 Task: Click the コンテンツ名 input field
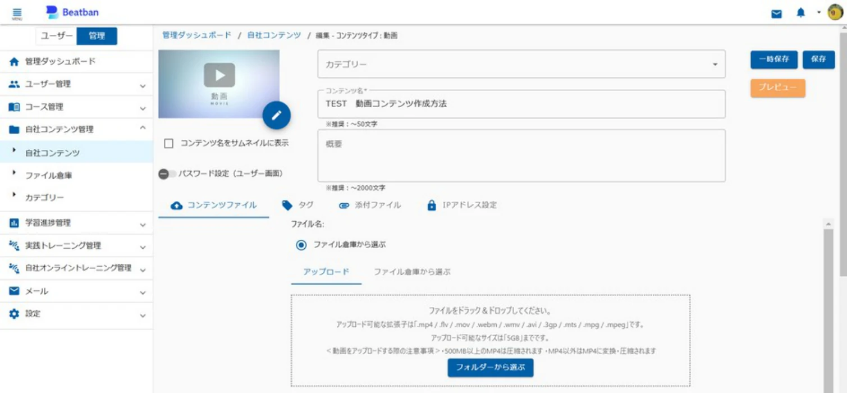(521, 104)
